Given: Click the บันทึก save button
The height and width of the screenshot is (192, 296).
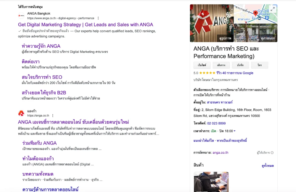Looking at the screenshot, I should [x=240, y=65].
